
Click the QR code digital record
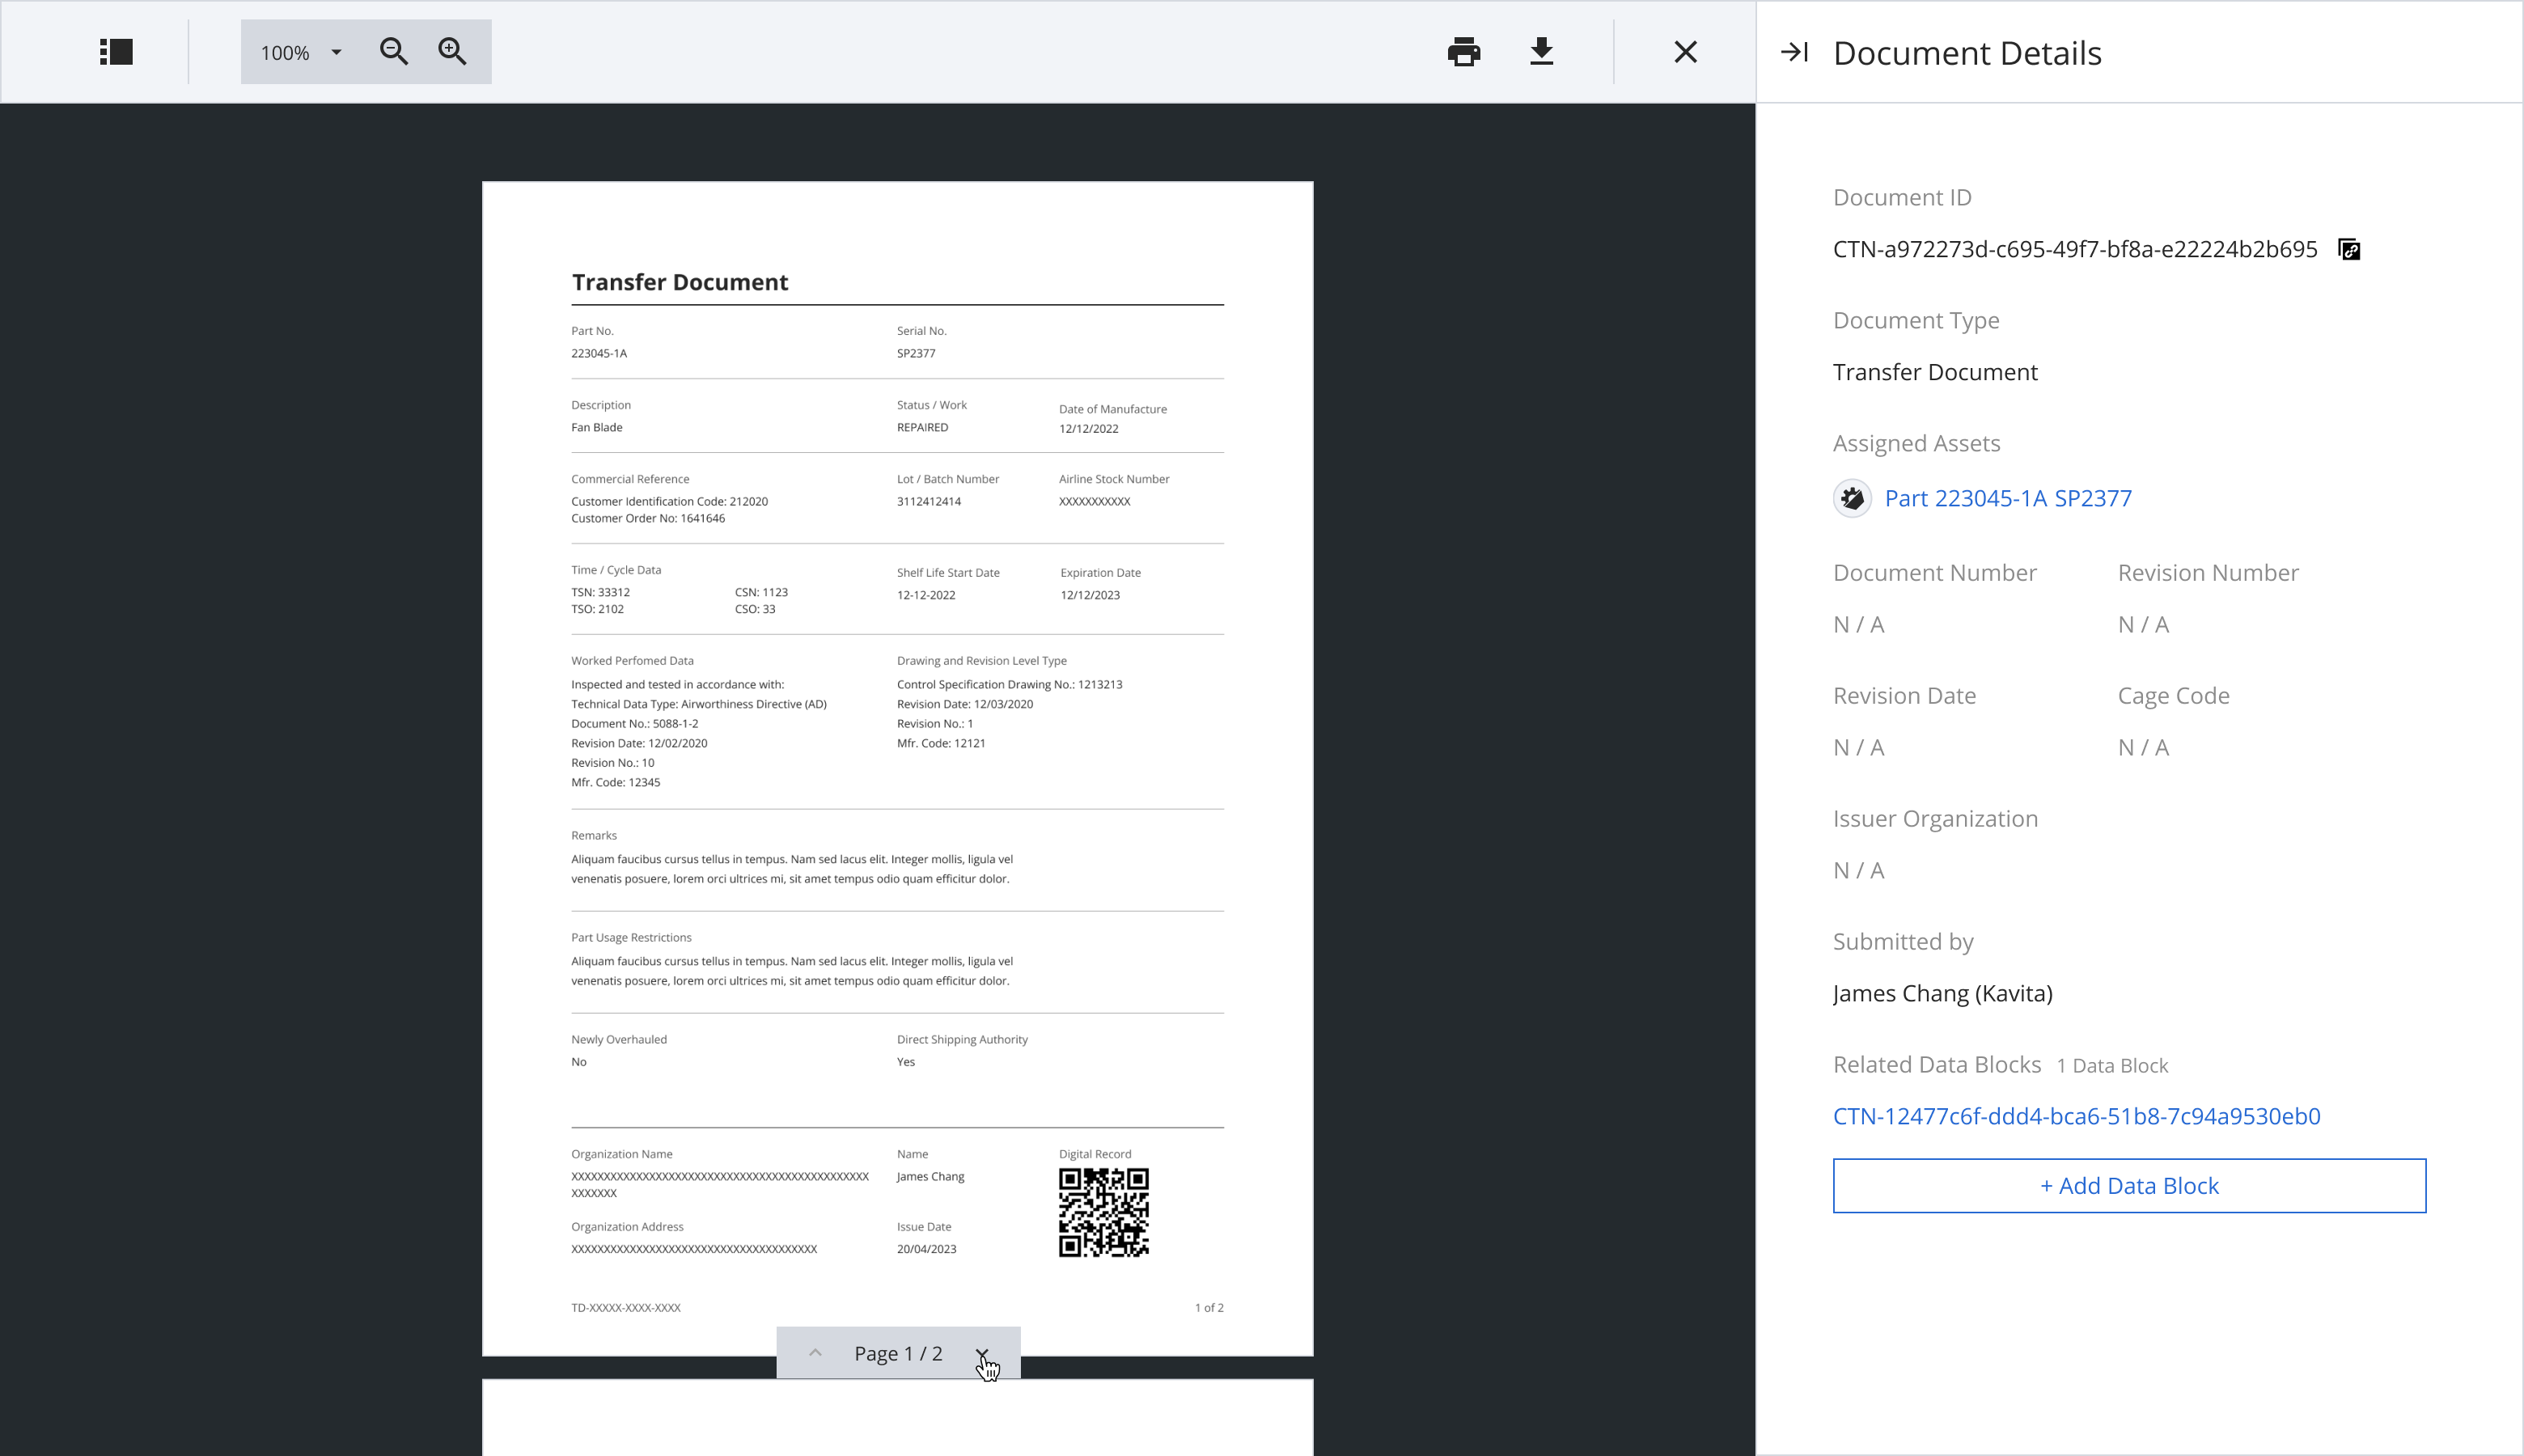[1104, 1212]
